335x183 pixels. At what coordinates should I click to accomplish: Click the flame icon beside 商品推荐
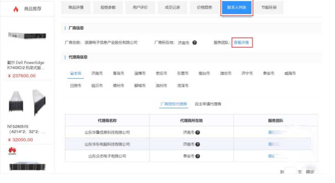click(16, 9)
